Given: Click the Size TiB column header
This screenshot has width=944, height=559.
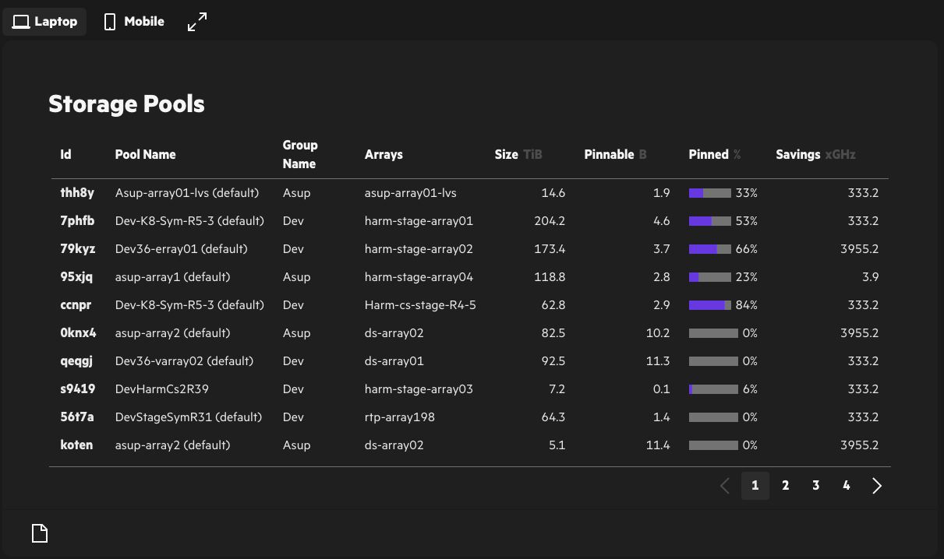Looking at the screenshot, I should point(518,154).
